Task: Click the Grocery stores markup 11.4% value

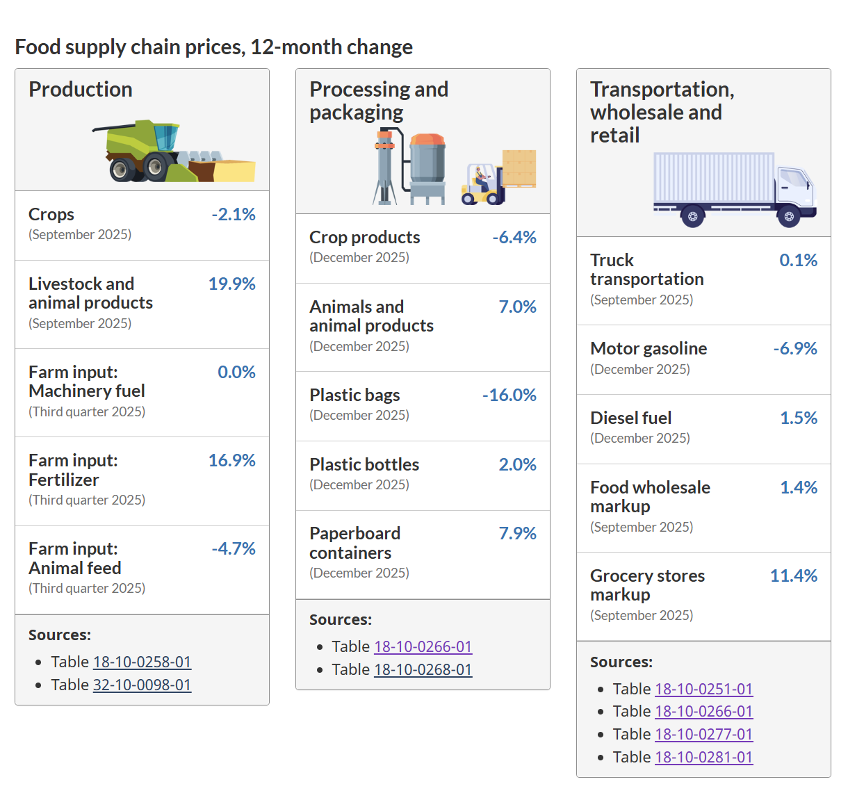Action: [x=793, y=575]
